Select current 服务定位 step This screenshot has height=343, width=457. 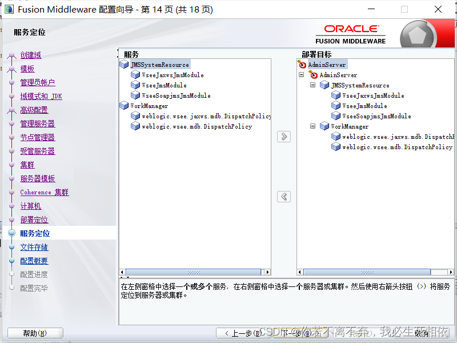35,233
